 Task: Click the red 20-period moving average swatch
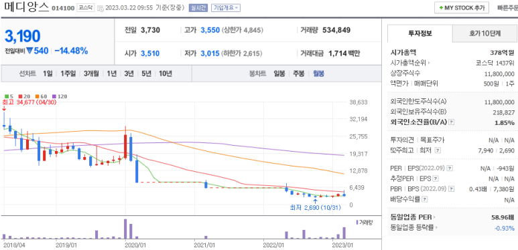pos(20,96)
